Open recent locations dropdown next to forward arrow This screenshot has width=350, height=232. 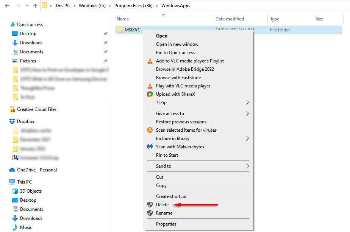point(27,6)
